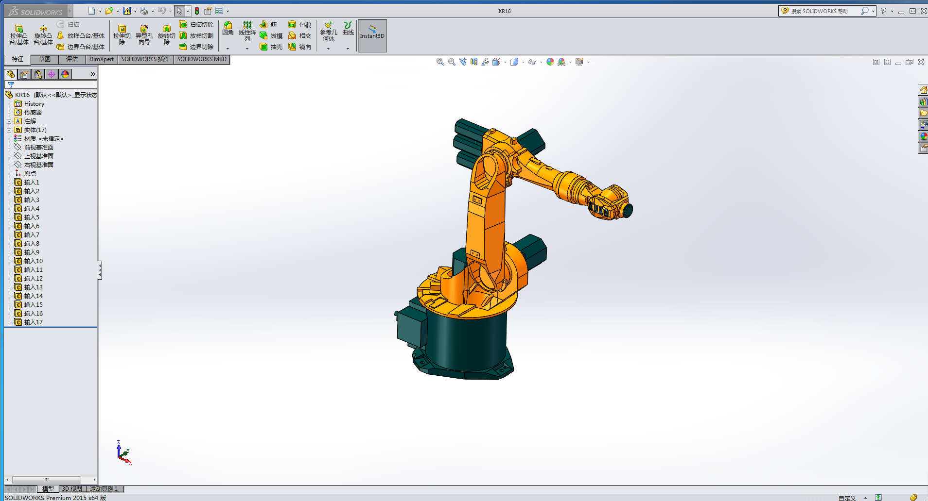This screenshot has height=501, width=928.
Task: Click the 旋转切除 revolved cut tool
Action: tap(166, 34)
